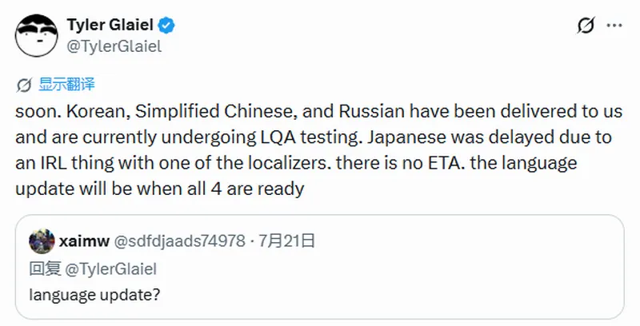Screen dimensions: 640x326
Task: Open the Grok icon at top right
Action: pos(586,26)
